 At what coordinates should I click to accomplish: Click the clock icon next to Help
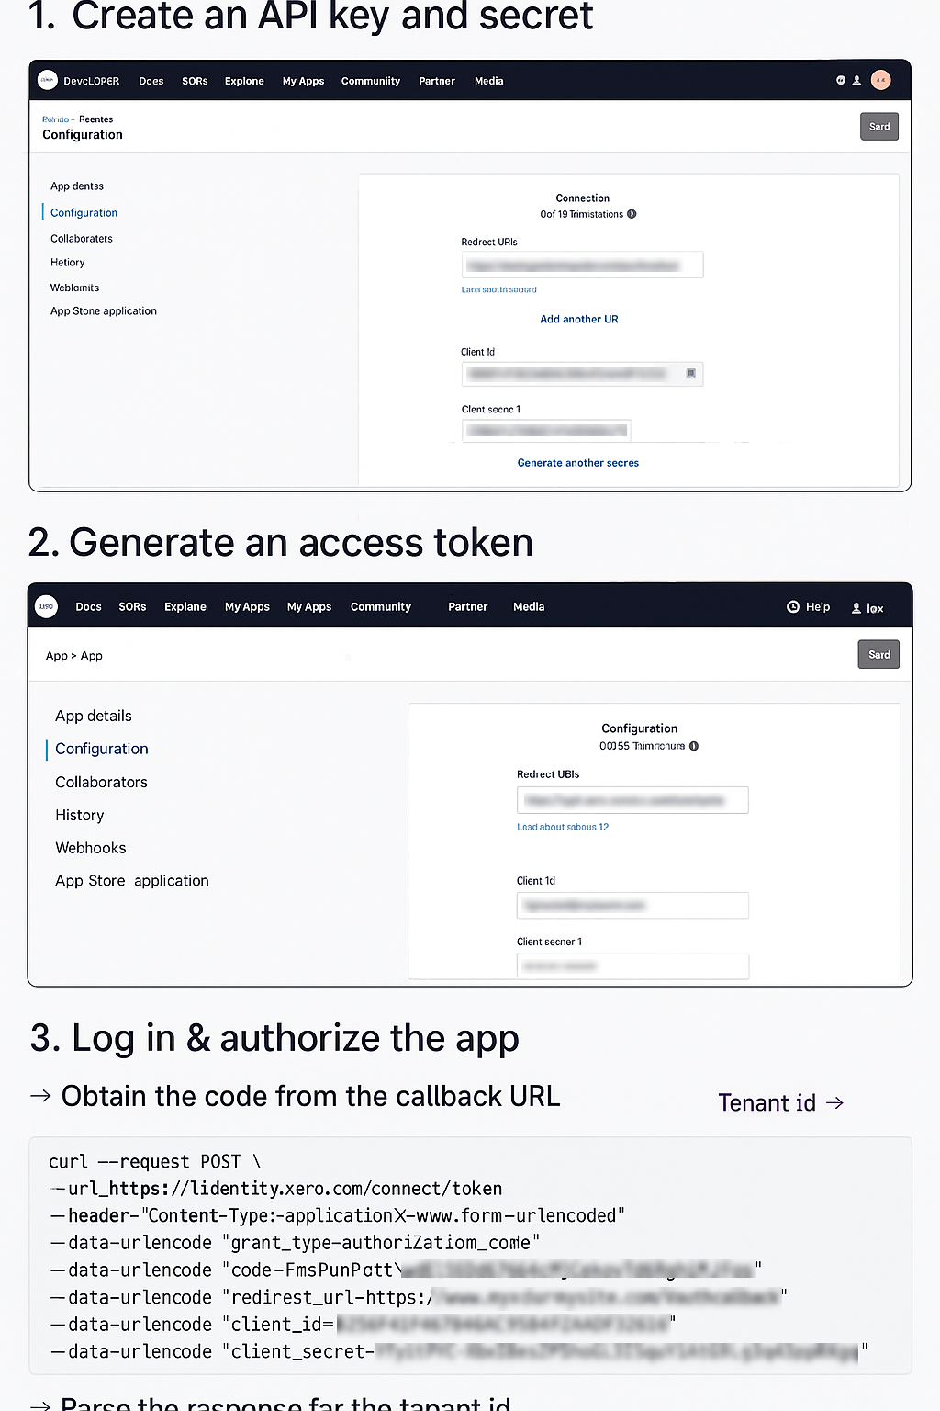[793, 607]
